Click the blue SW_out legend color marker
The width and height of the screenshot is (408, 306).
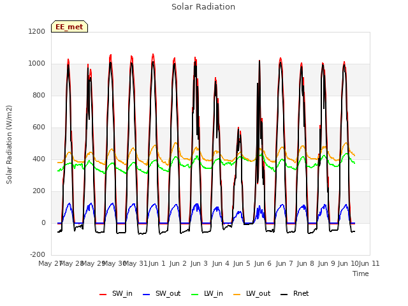click(x=147, y=295)
